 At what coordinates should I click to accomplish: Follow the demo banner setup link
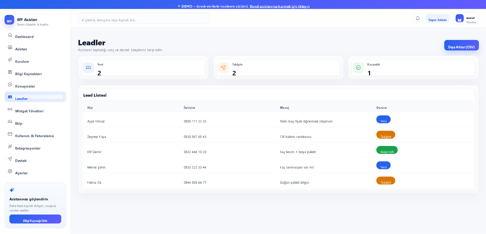pos(280,6)
